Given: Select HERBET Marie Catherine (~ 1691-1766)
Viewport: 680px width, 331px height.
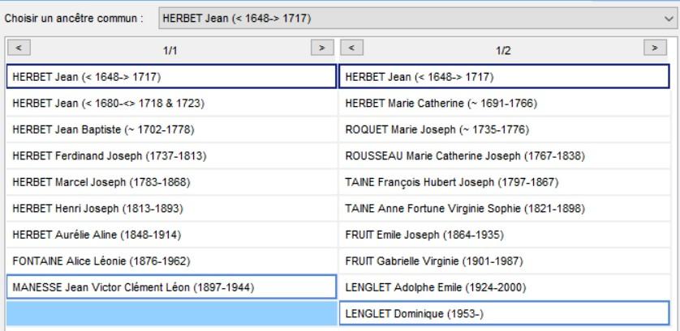Looking at the screenshot, I should point(505,104).
